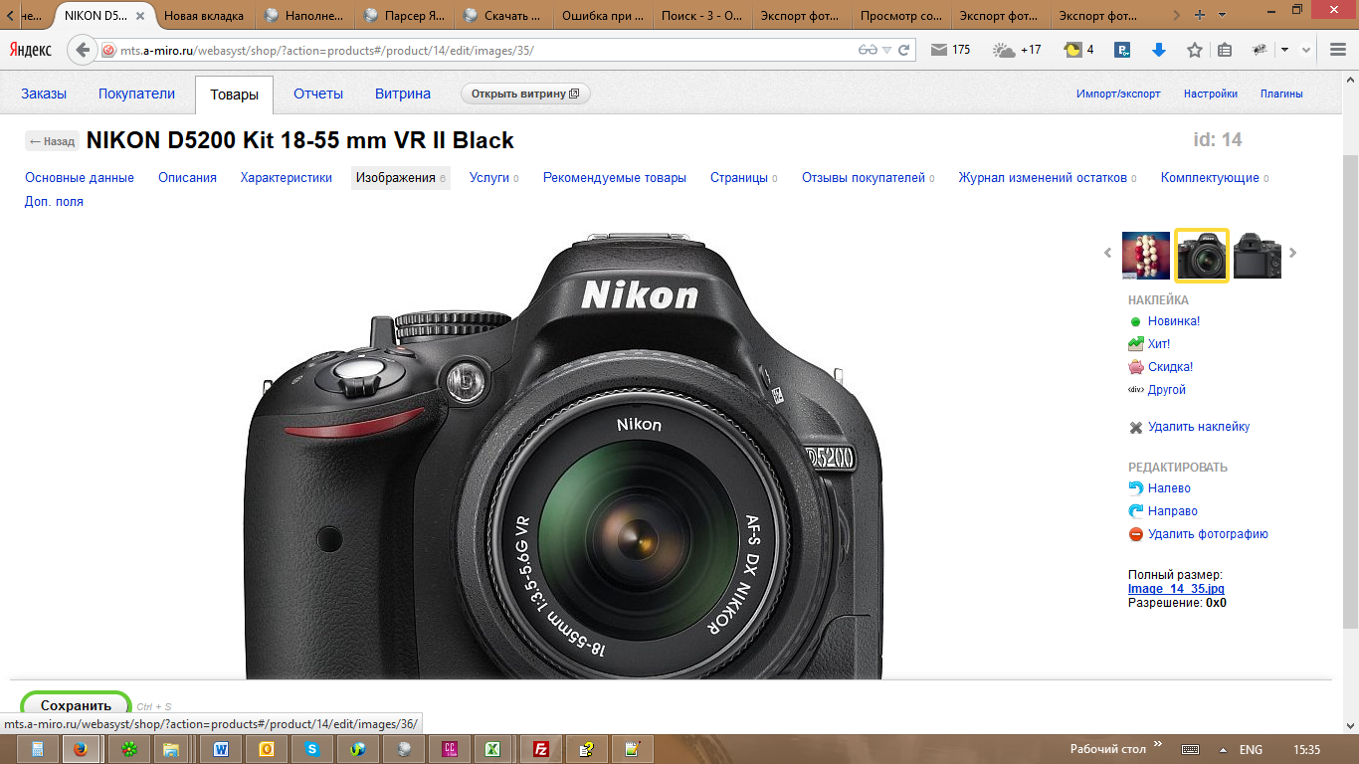This screenshot has height=764, width=1359.
Task: Open the Характеристики product tab
Action: click(287, 178)
